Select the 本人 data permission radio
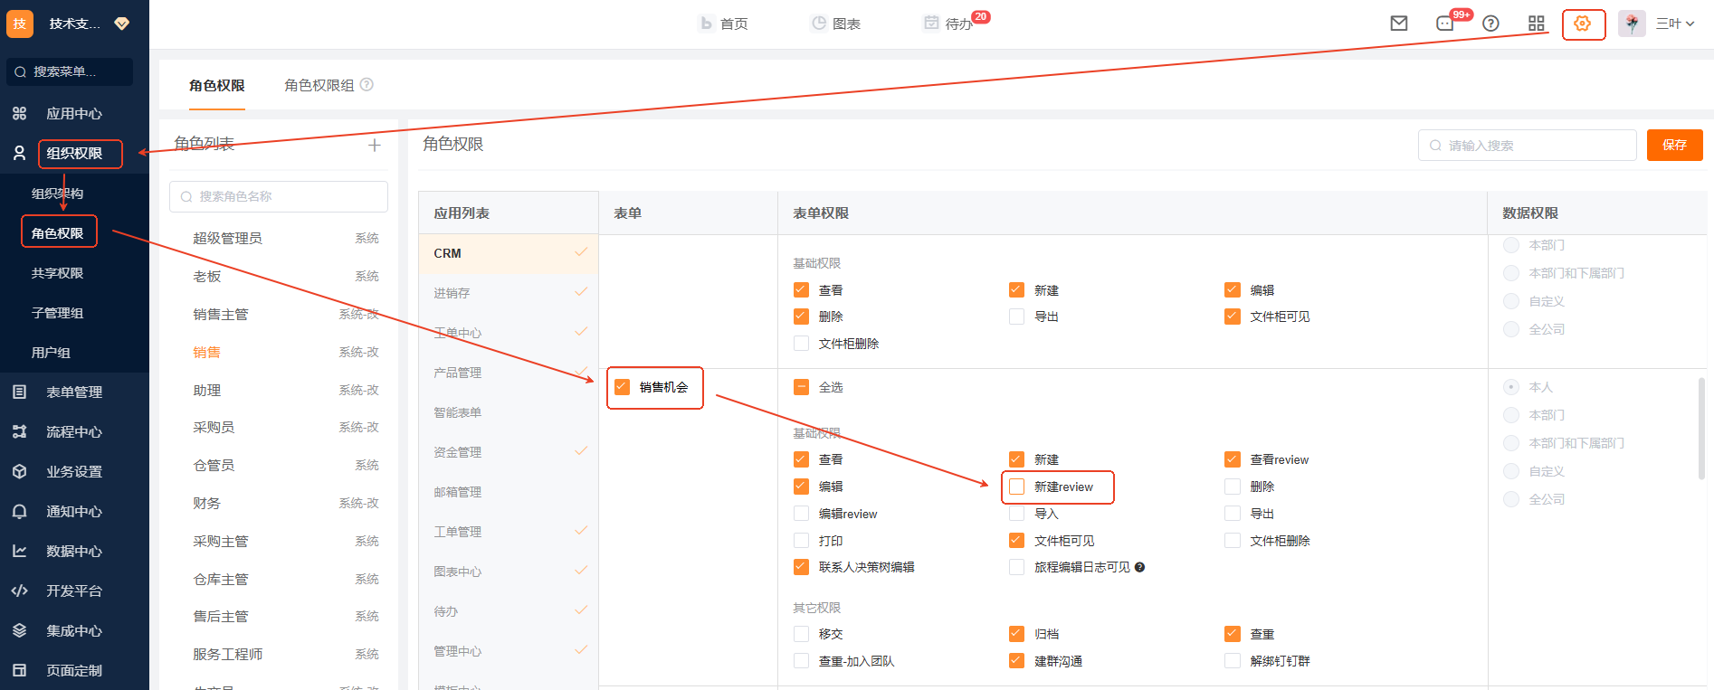Viewport: 1714px width, 690px height. coord(1511,387)
